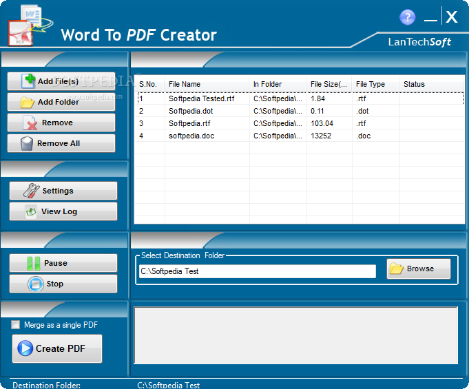Open the help question mark icon
The width and height of the screenshot is (469, 389).
click(x=407, y=17)
